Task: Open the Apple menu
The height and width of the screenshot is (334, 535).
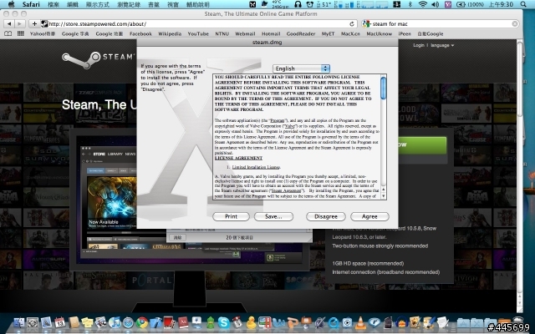Action: click(11, 4)
